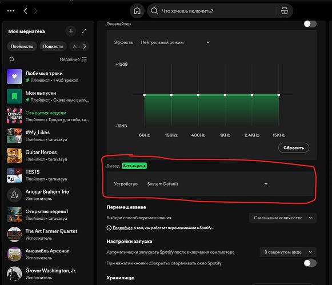Screen dimensions: 332x285
Task: Click the Сбросить equalizer button
Action: tap(294, 148)
